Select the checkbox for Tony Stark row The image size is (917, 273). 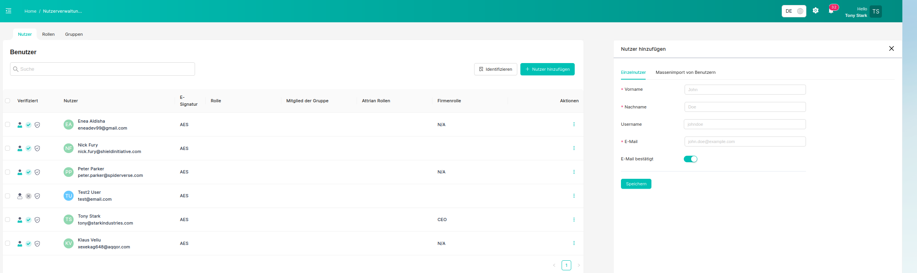(8, 220)
